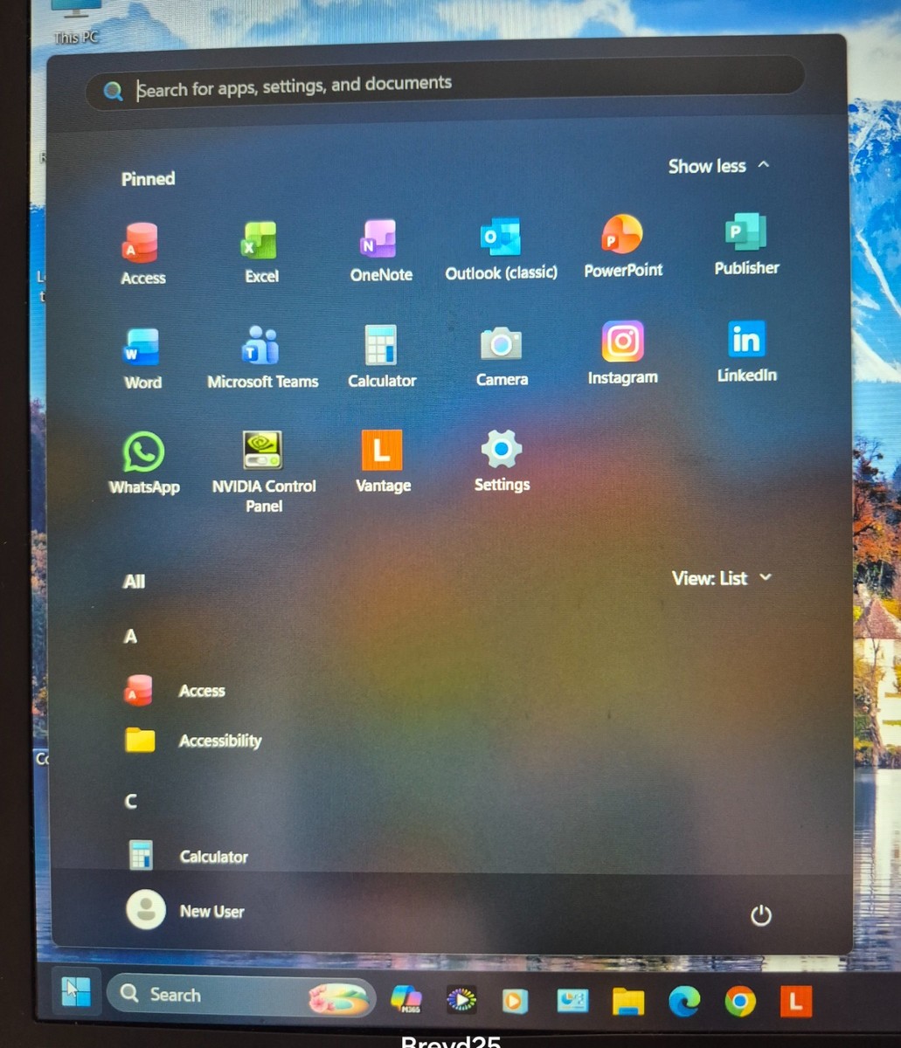Open the New User account menu
901x1048 pixels.
(x=185, y=910)
